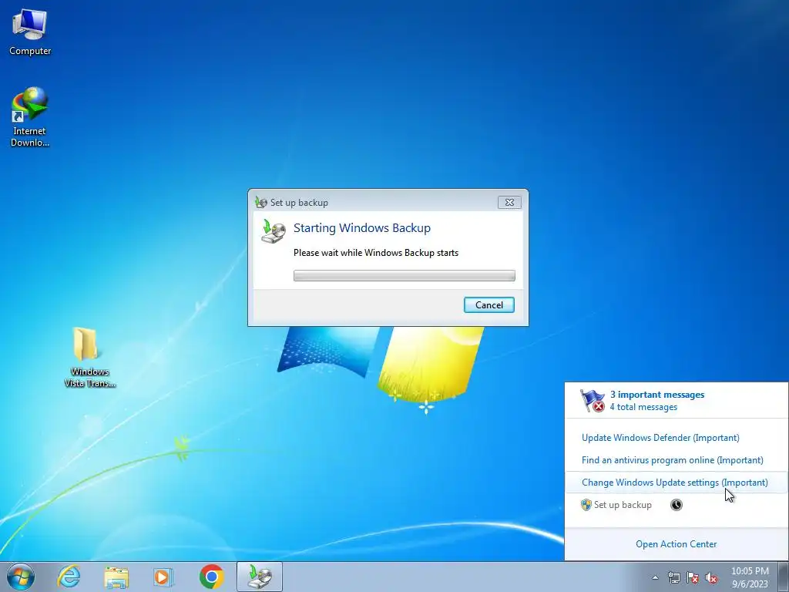This screenshot has height=592, width=789.
Task: Click the backup progress bar
Action: (404, 275)
